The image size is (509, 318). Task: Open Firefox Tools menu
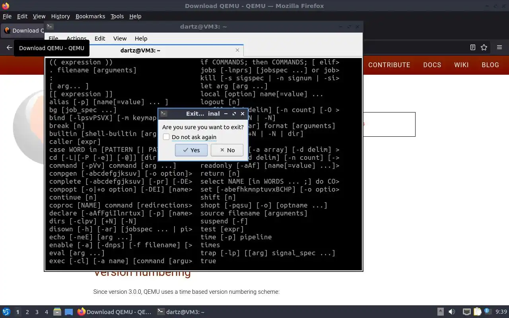(x=117, y=16)
